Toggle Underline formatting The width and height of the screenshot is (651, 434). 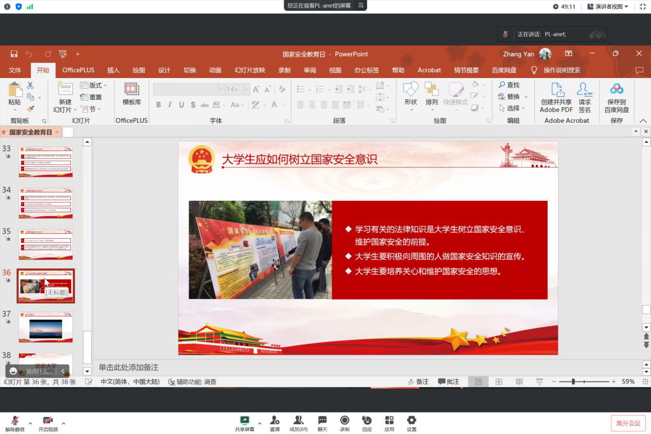coord(181,105)
